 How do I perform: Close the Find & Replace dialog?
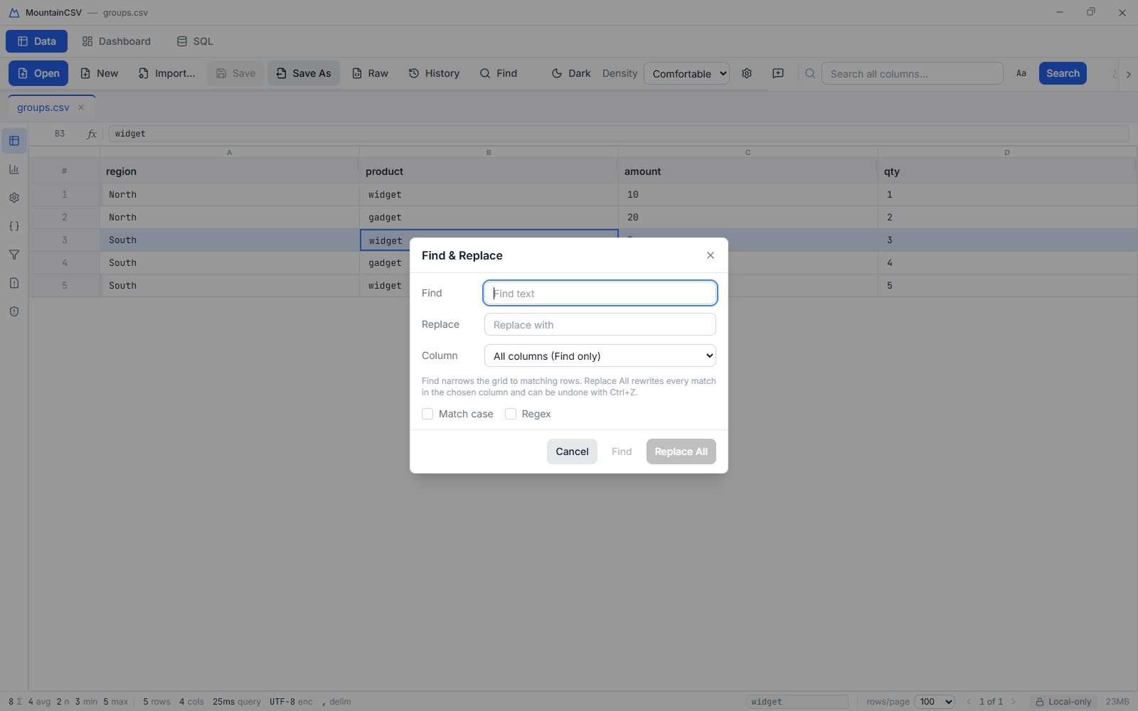711,255
